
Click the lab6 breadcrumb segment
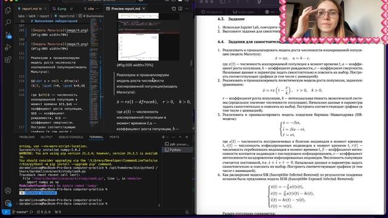pyautogui.click(x=32, y=16)
